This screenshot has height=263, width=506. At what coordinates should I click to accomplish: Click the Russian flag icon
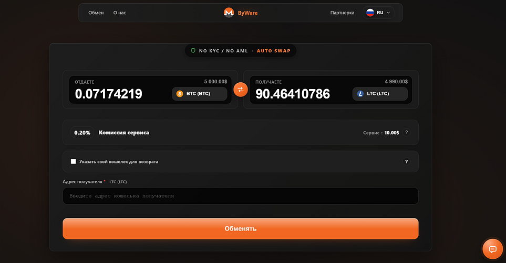370,13
